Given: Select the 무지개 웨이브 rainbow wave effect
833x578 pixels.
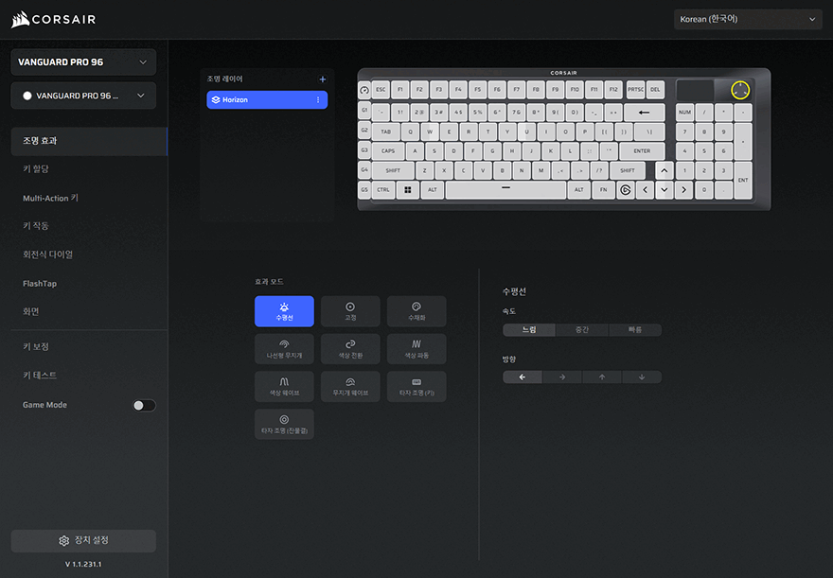Looking at the screenshot, I should (350, 386).
